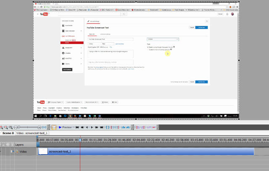Click the Send feedback button in YouTube sidebar

click(x=67, y=70)
